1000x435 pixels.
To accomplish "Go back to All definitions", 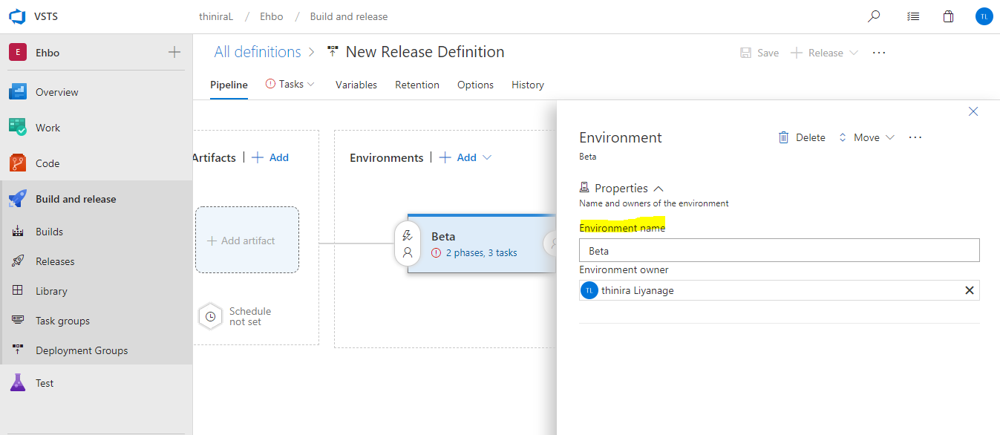I will tap(258, 52).
